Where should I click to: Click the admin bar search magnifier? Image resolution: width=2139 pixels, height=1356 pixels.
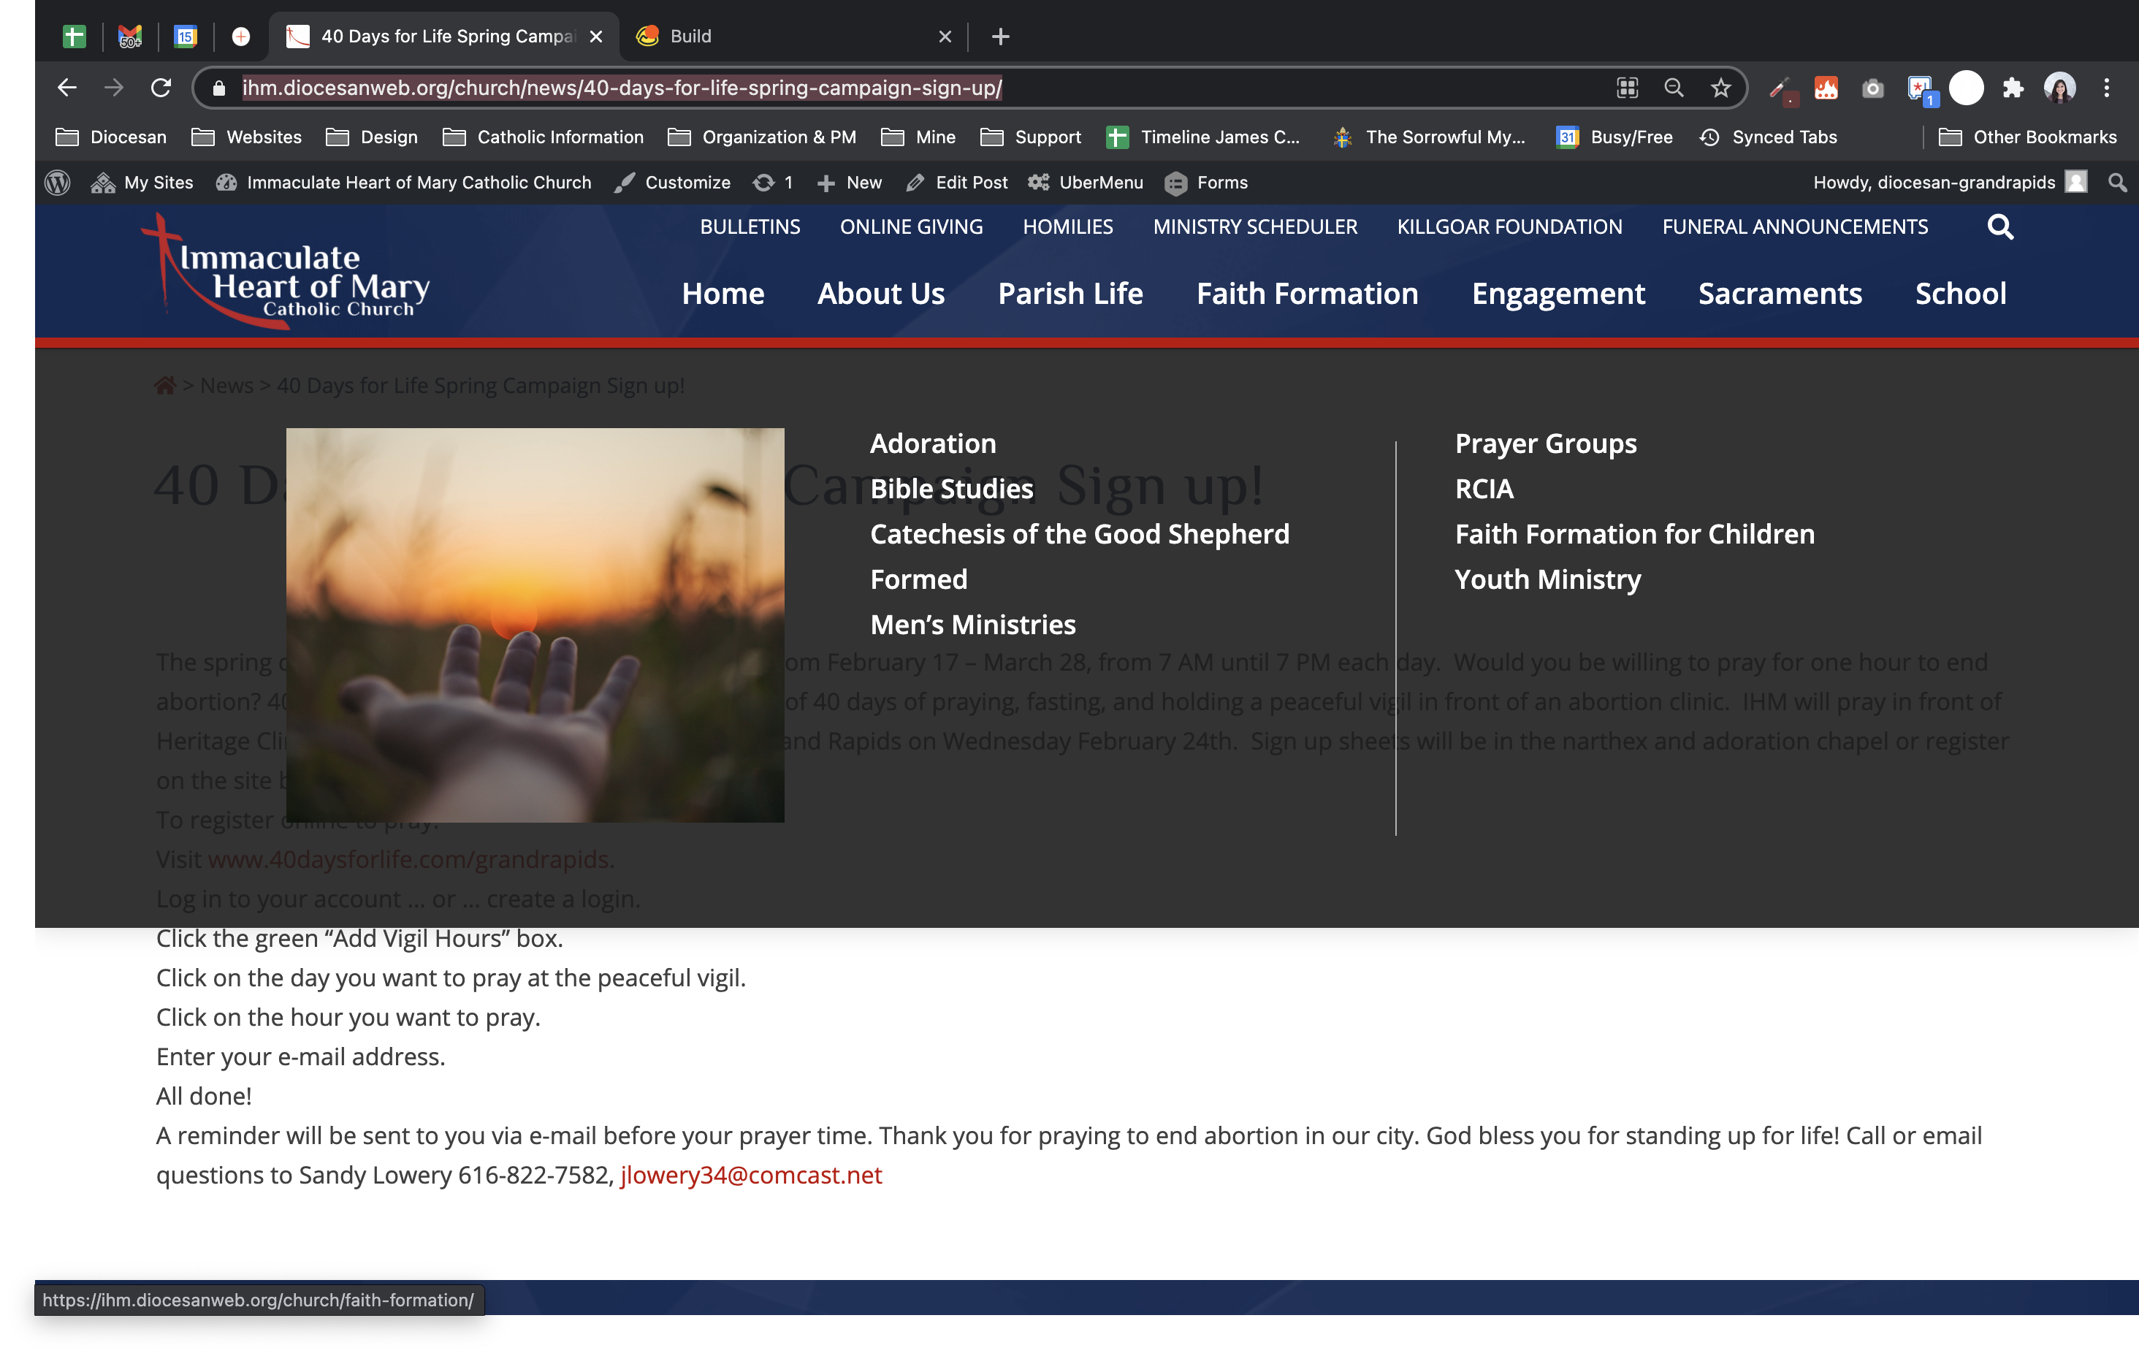pos(2118,182)
